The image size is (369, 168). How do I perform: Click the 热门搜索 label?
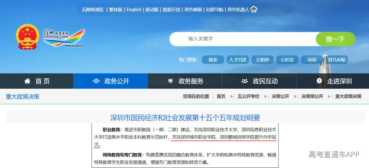(x=188, y=60)
